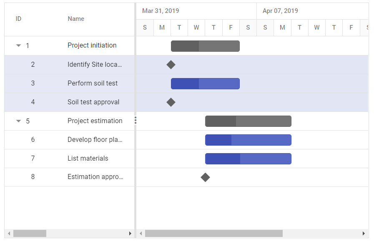Click the Name column header
Image resolution: width=374 pixels, height=242 pixels.
tap(76, 19)
